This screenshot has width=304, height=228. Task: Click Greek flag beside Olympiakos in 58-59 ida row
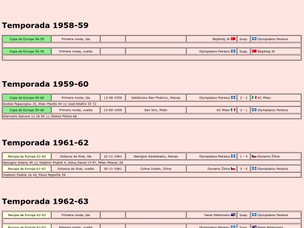click(x=254, y=39)
